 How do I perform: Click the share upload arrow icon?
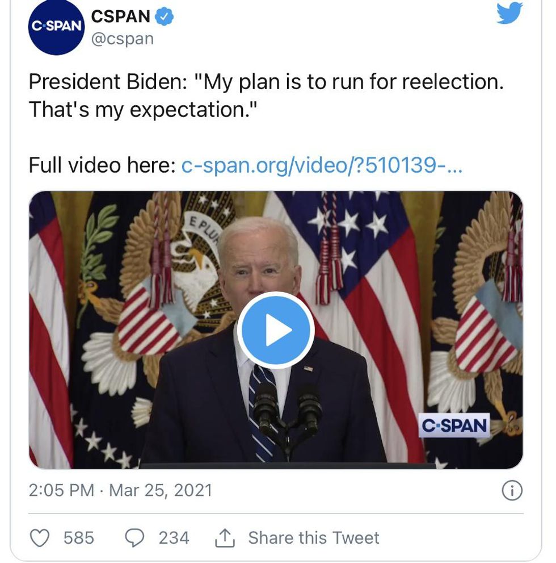pyautogui.click(x=225, y=537)
